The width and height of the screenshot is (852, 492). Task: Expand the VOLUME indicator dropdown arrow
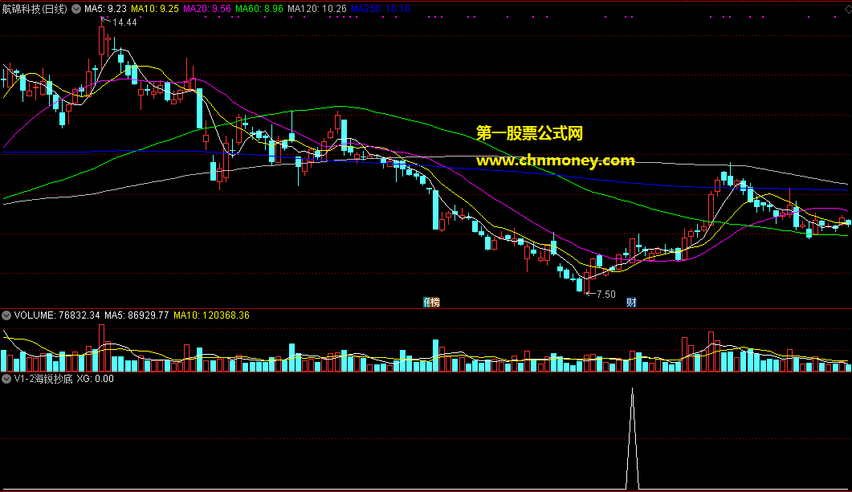[x=6, y=315]
